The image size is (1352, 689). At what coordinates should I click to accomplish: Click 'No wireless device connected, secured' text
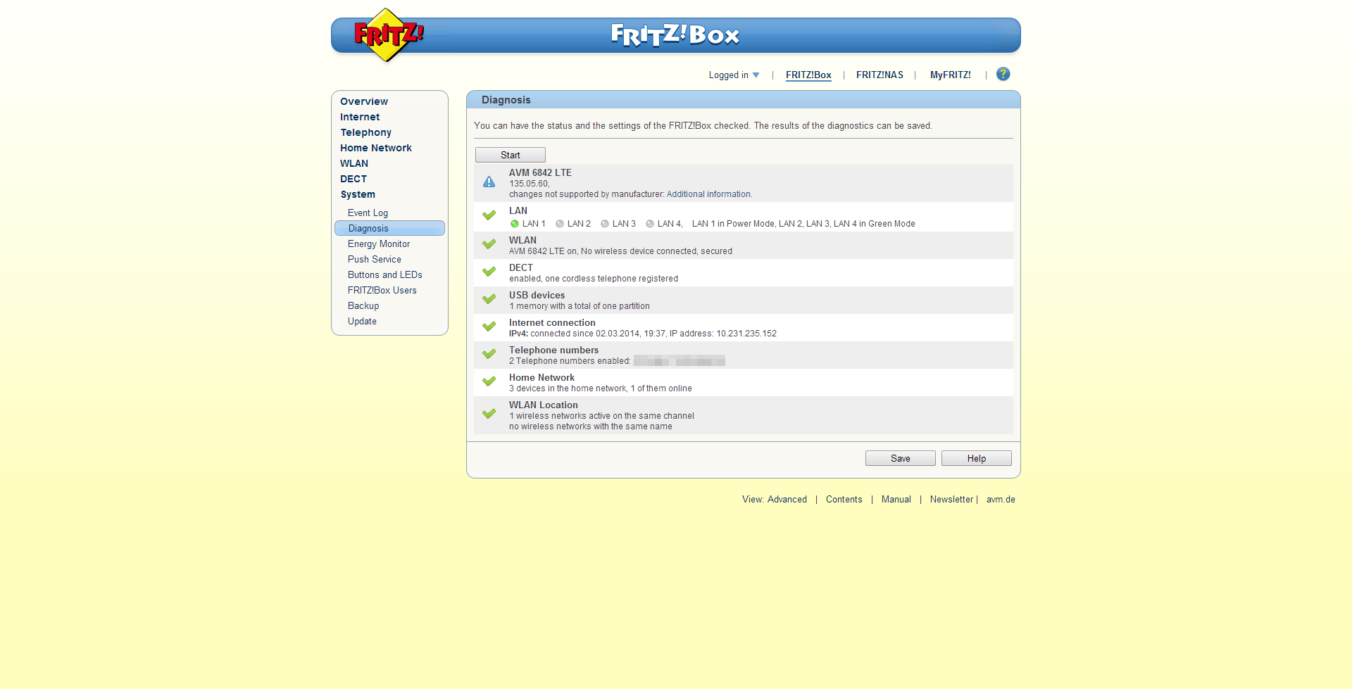(x=656, y=251)
